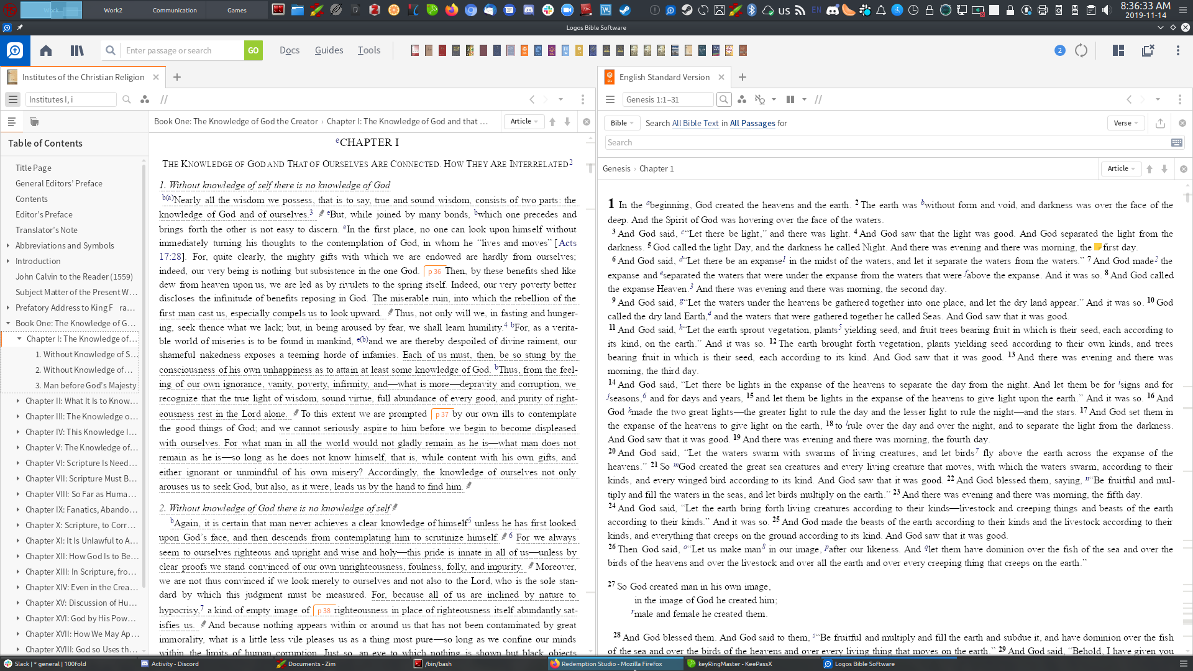
Task: Toggle the sidebar copy-pages view icon
Action: pos(34,122)
